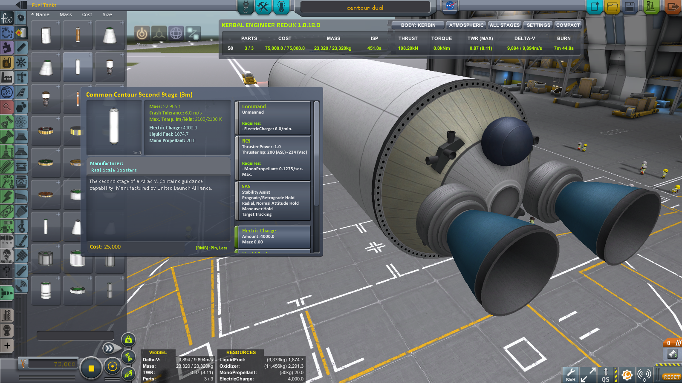The height and width of the screenshot is (383, 682).
Task: Expand the double-chevron overlay button
Action: 109,349
